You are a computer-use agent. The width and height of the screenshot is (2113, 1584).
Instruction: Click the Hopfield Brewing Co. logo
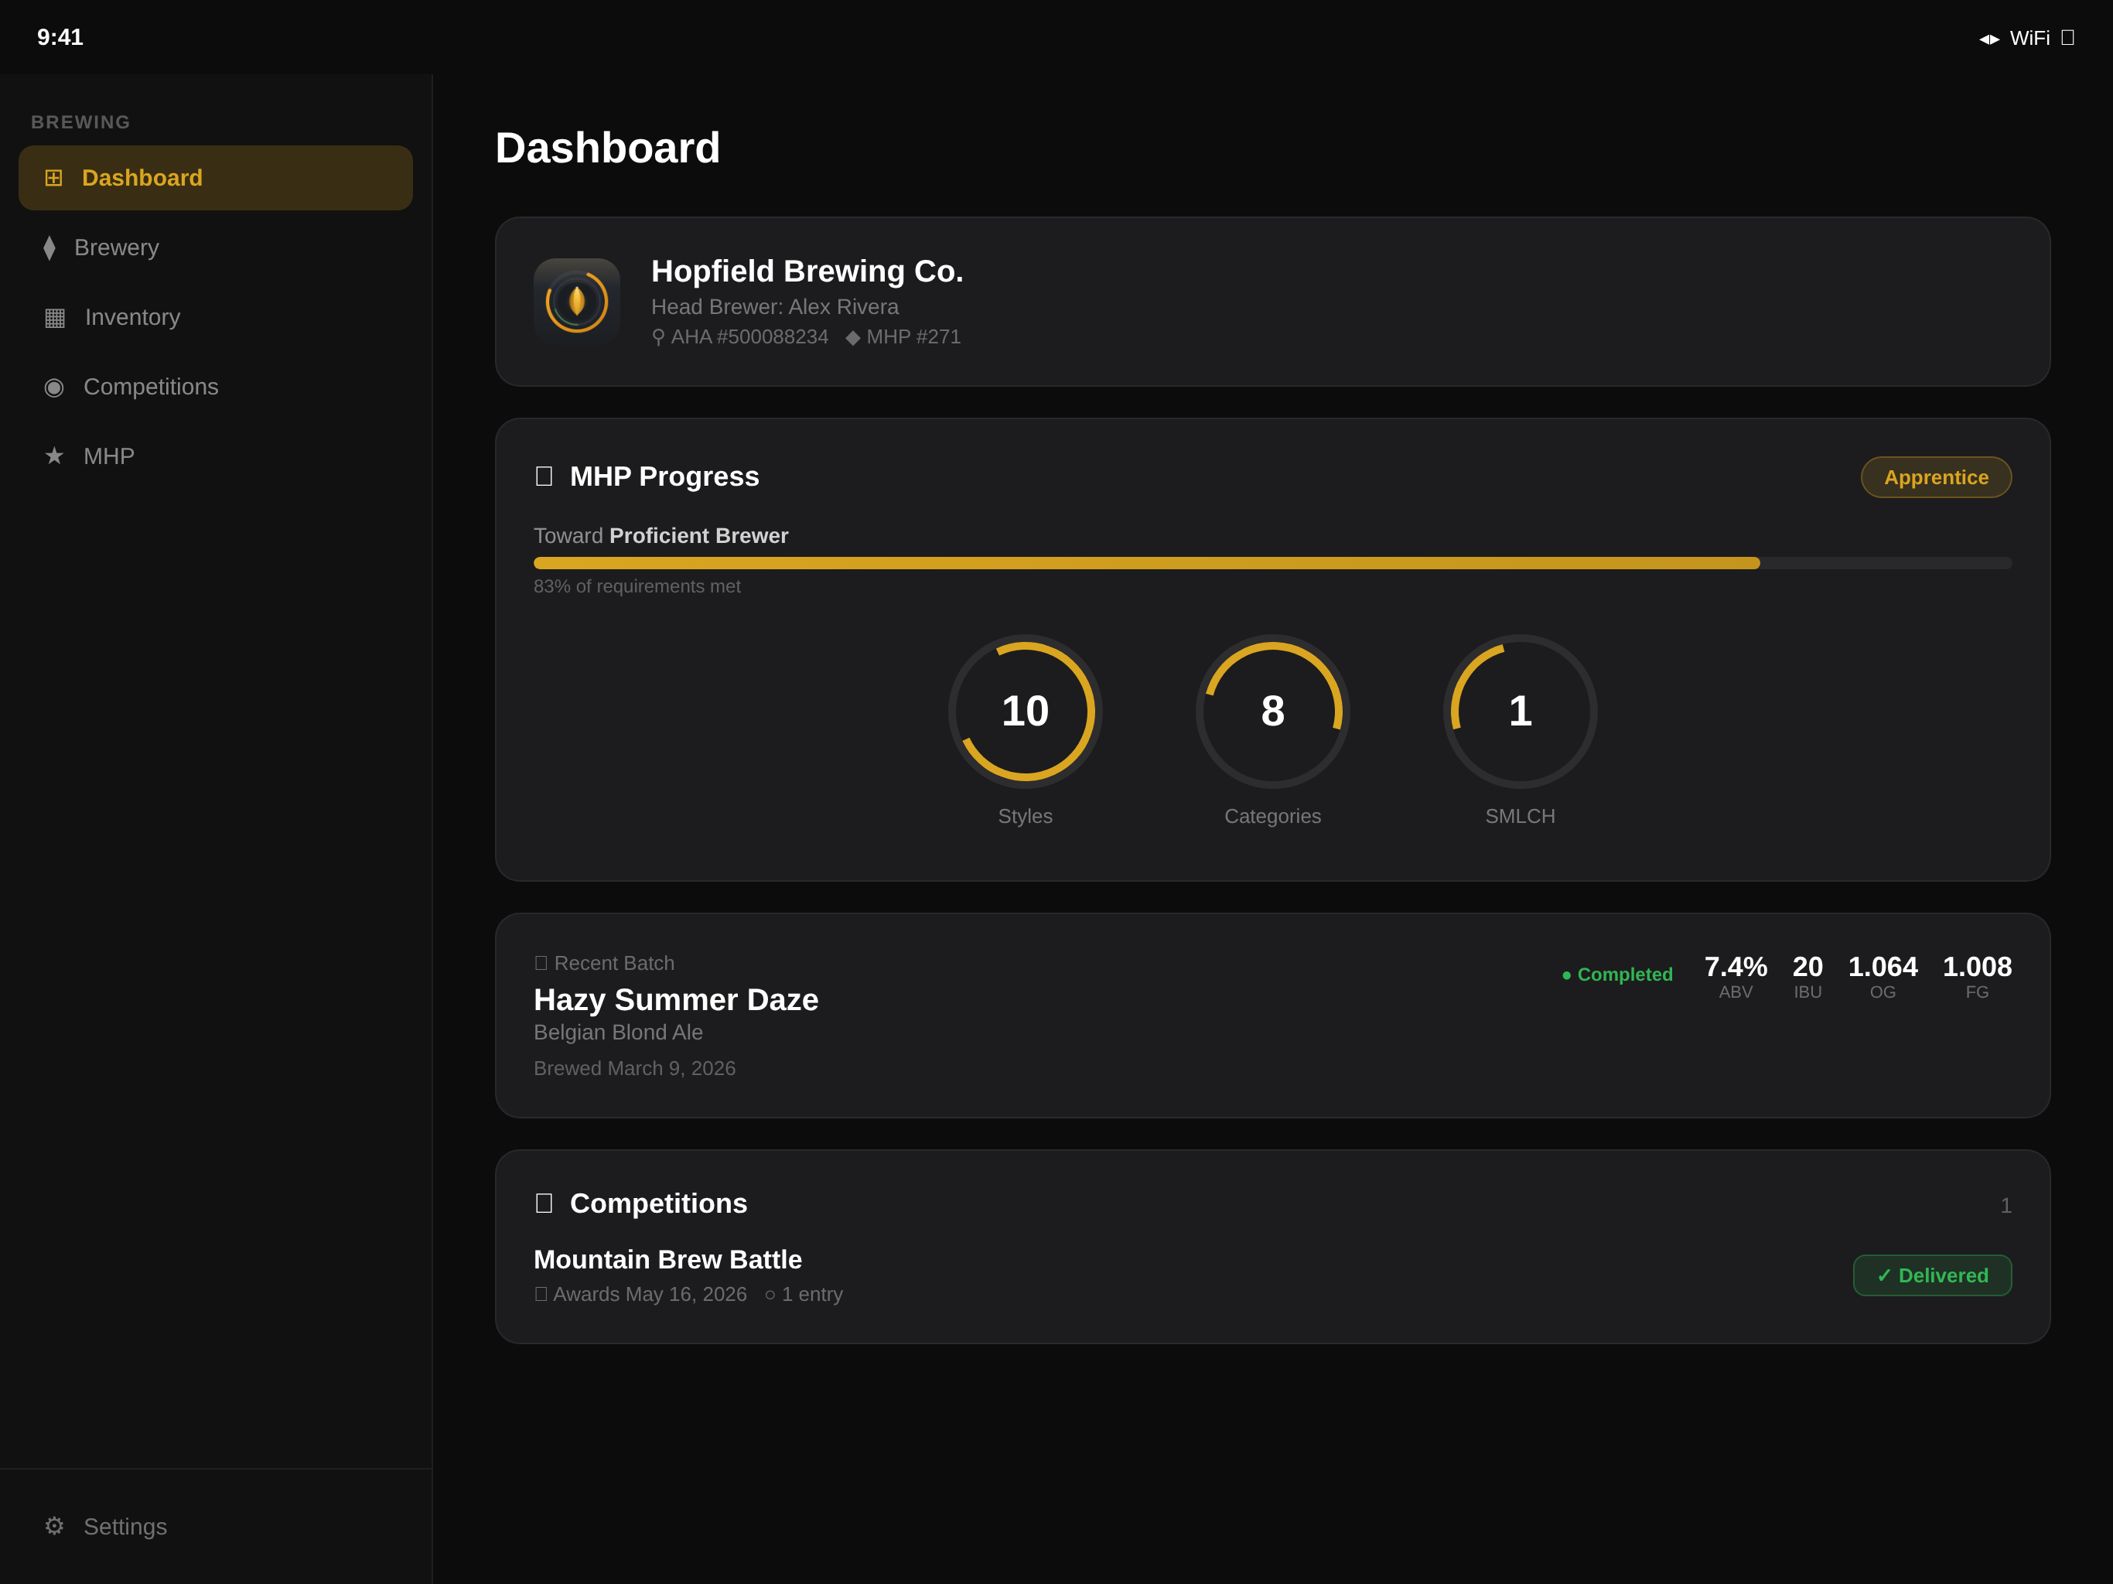pyautogui.click(x=576, y=300)
